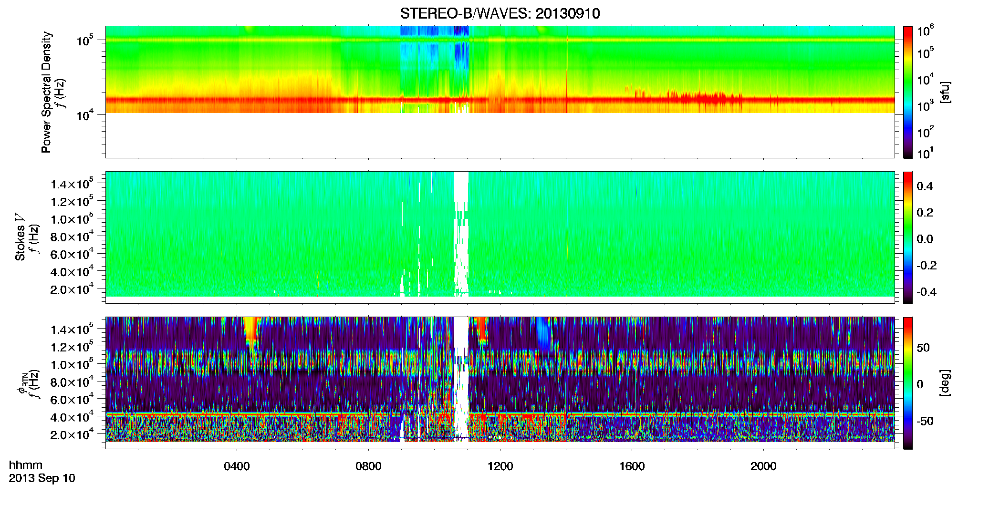Click the Power Spectral Density spectrogram panel

[x=500, y=92]
